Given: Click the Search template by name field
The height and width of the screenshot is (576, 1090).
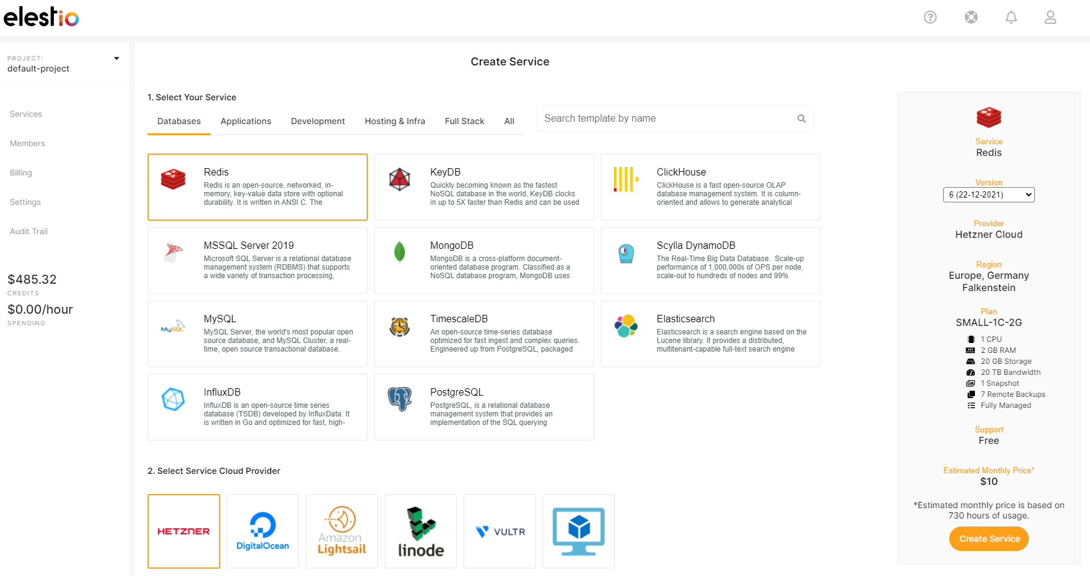Looking at the screenshot, I should (x=667, y=119).
